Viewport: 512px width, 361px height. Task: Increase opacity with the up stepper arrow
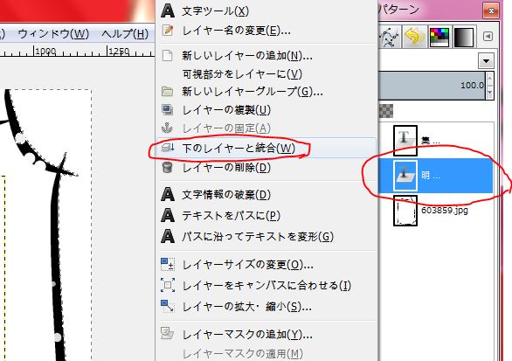click(x=489, y=79)
